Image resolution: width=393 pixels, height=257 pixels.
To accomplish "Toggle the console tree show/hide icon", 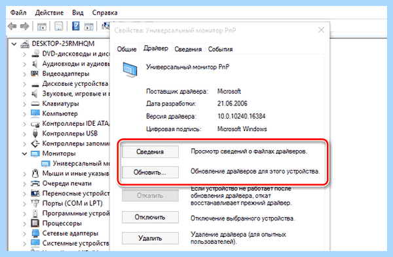I will [x=42, y=26].
